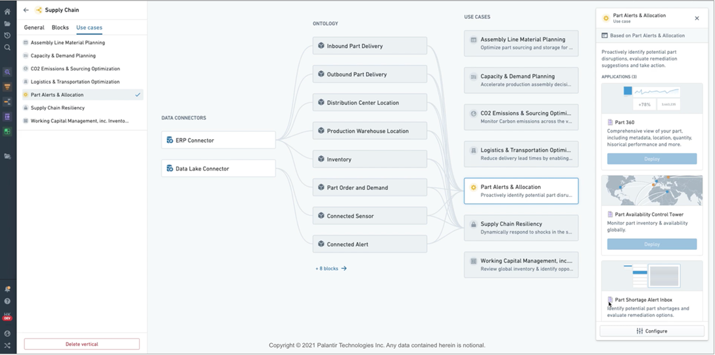Viewport: 715px width, 355px height.
Task: Click the globe icon in sidebar
Action: [x=7, y=333]
